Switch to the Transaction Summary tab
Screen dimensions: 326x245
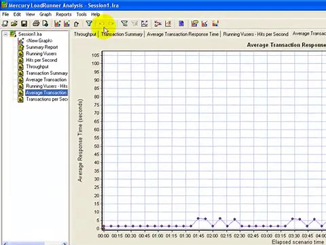coord(122,34)
